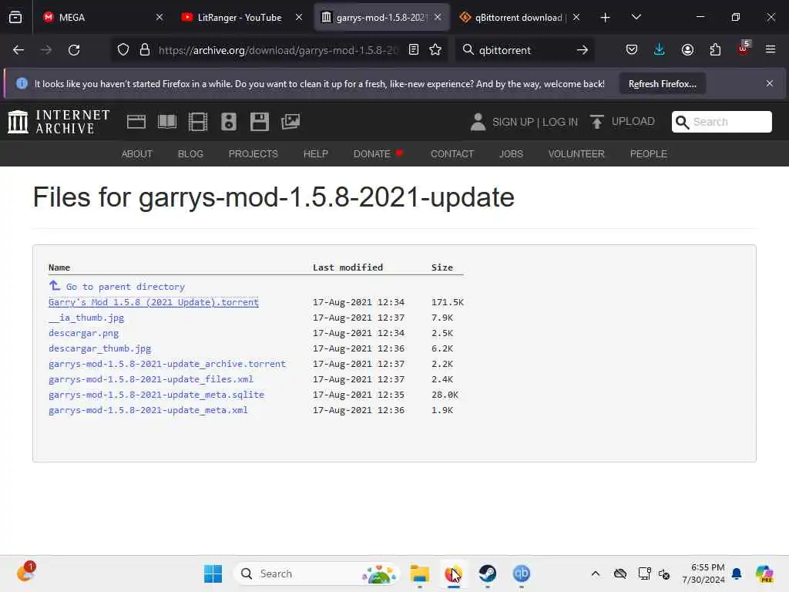Click the qbittorrent search box

pyautogui.click(x=523, y=50)
